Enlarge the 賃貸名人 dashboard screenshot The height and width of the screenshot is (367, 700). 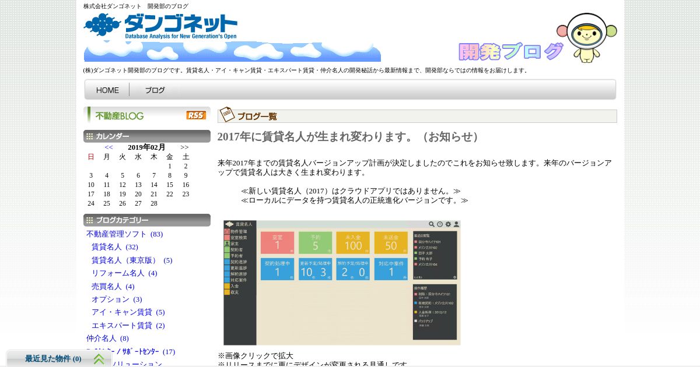(342, 283)
